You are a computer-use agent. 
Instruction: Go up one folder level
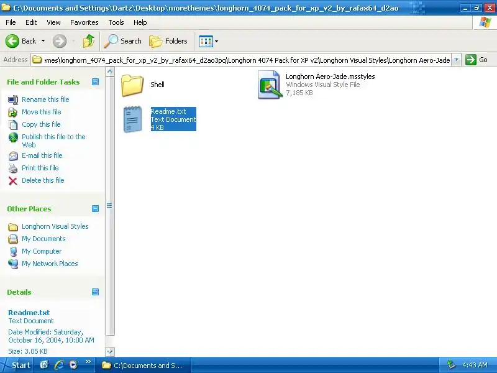point(89,41)
